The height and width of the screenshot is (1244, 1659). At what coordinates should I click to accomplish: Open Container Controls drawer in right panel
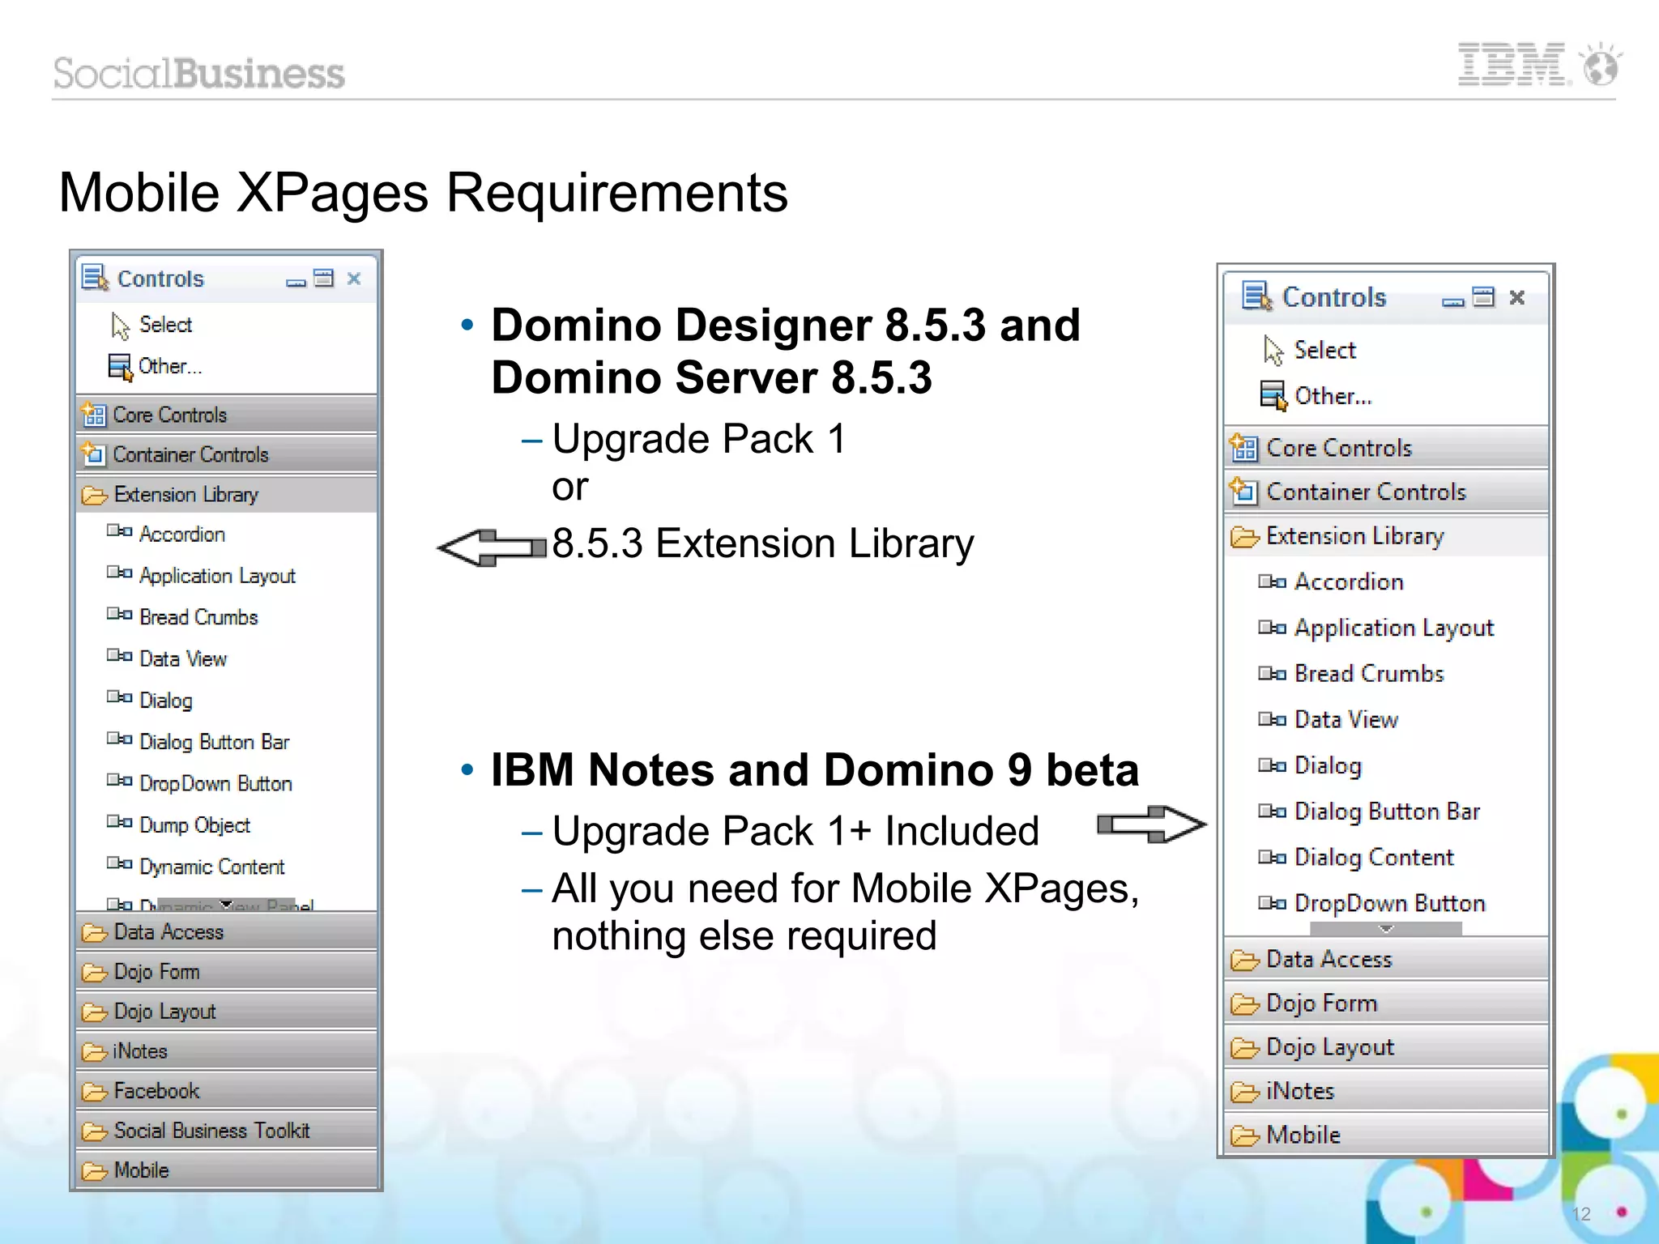pos(1386,491)
